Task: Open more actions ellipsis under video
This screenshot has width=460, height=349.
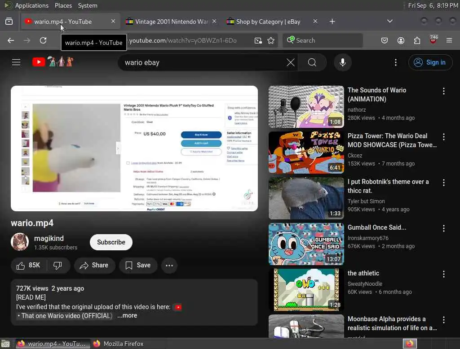Action: click(x=169, y=266)
